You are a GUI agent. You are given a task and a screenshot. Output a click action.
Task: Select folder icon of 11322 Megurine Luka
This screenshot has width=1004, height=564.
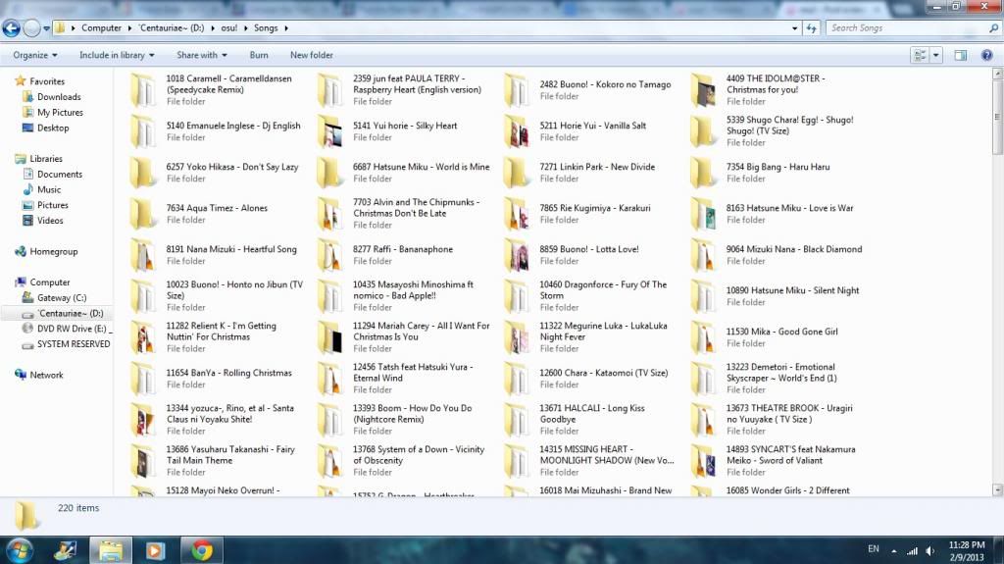pos(516,337)
